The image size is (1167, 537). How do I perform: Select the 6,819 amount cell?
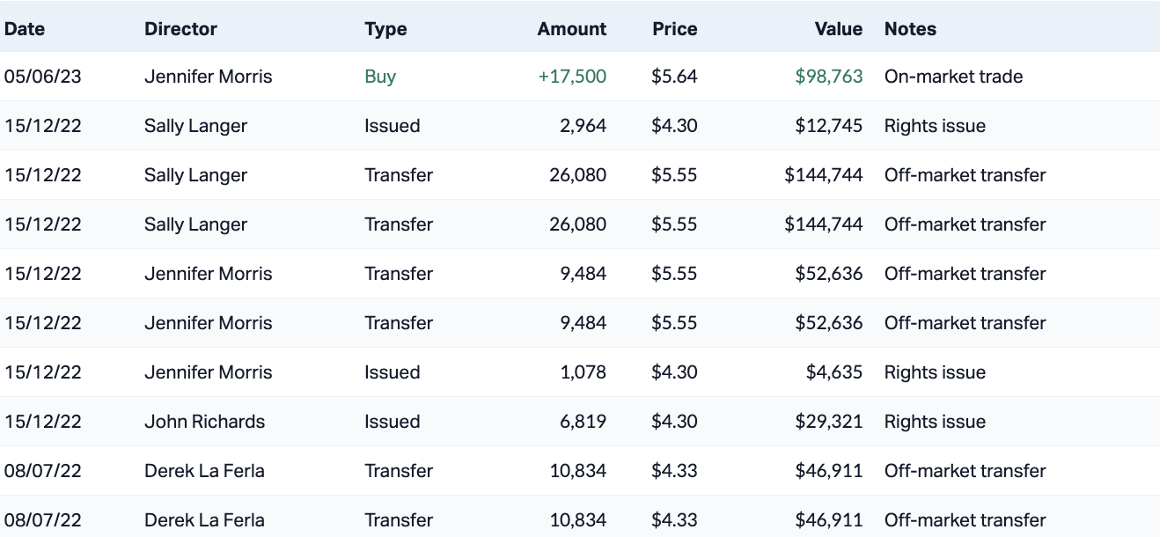pyautogui.click(x=583, y=422)
